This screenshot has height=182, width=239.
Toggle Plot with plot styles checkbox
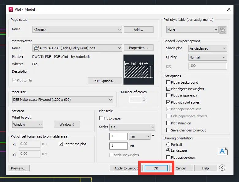168,102
